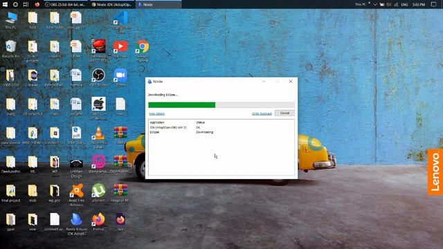
Task: Open Visual Studio Code shortcut
Action: pos(120,22)
